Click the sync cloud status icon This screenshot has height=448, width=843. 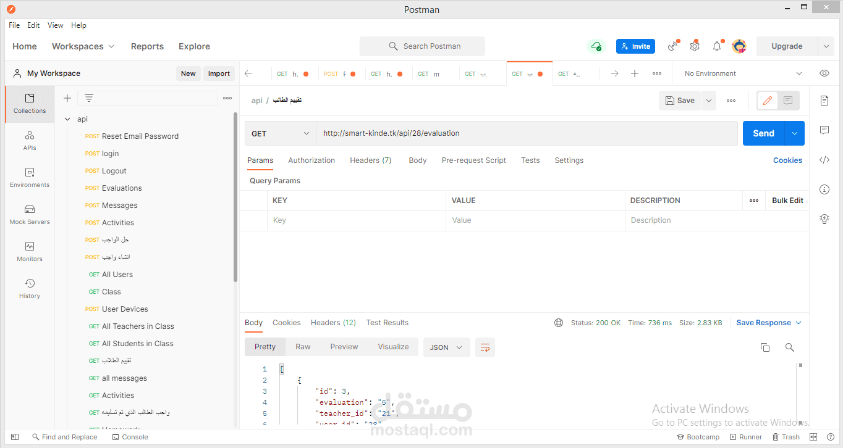[596, 46]
